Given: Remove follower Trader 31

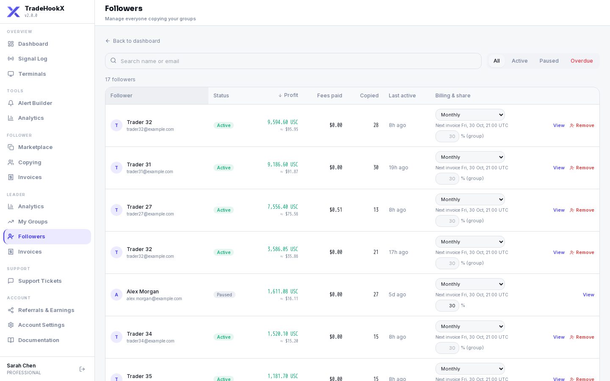Looking at the screenshot, I should click(582, 168).
